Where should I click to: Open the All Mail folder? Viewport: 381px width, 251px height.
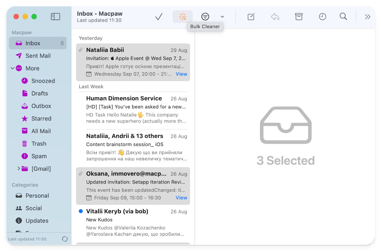click(38, 131)
